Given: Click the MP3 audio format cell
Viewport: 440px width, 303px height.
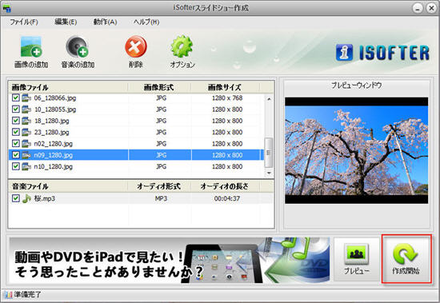Looking at the screenshot, I should pos(161,198).
